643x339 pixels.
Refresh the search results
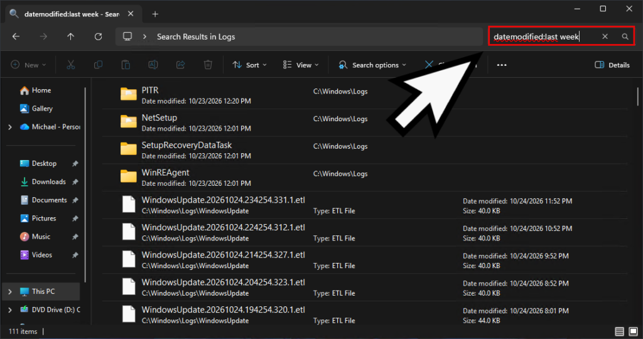(x=98, y=36)
